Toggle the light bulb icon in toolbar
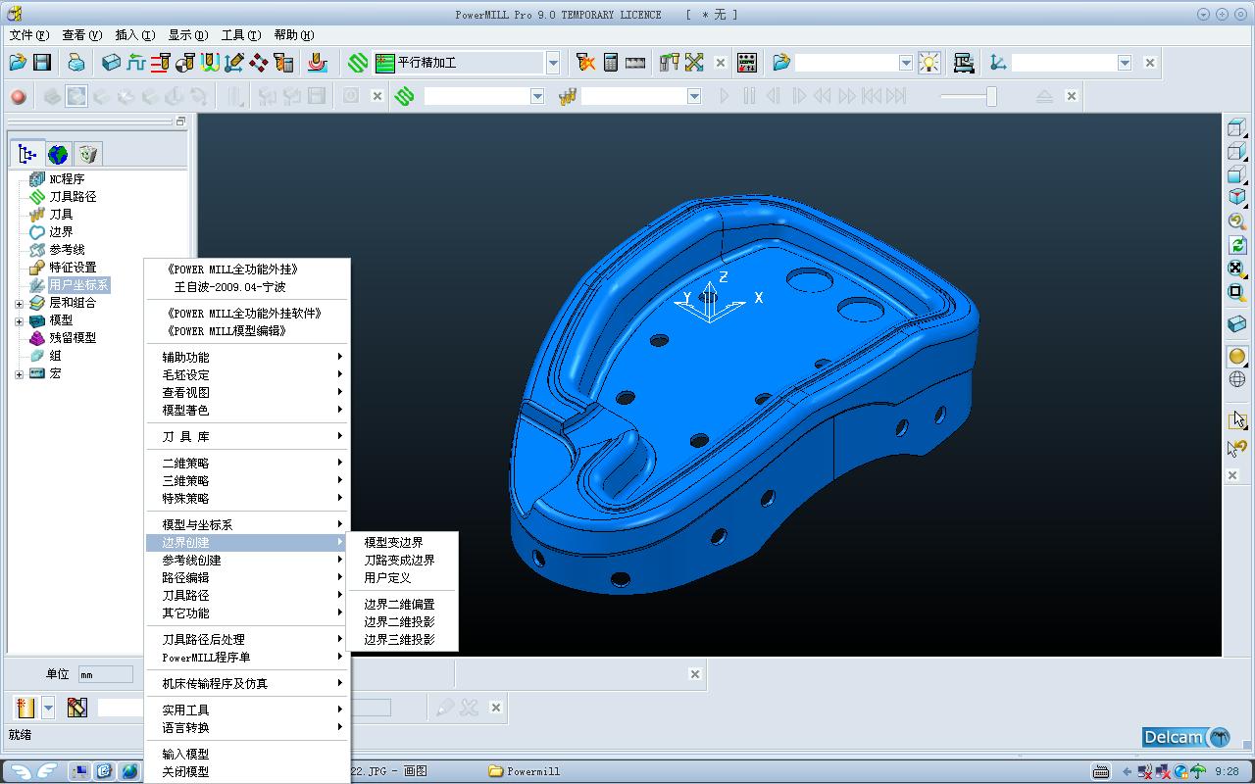The height and width of the screenshot is (784, 1255). [929, 63]
